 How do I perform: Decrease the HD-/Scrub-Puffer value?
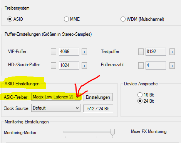tap(54, 66)
